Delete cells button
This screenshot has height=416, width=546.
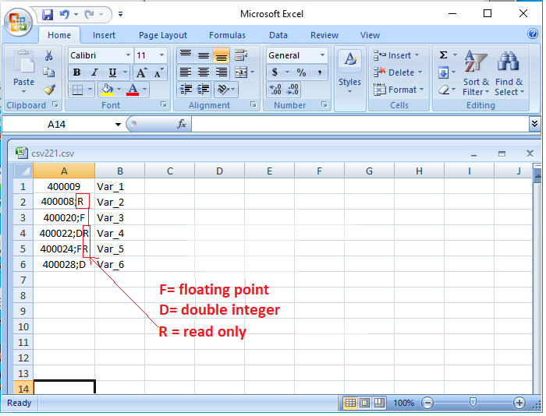[398, 72]
